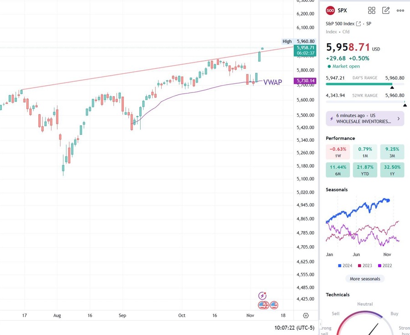Click the US flag economic event icon on chart
This screenshot has height=335, width=410.
coord(273,305)
